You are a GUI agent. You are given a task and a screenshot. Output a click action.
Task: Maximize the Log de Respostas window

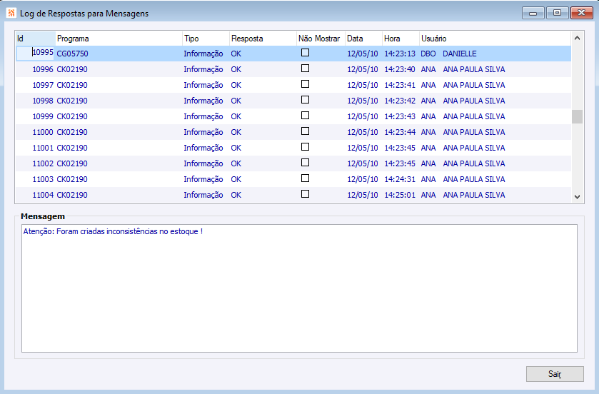[x=557, y=13]
